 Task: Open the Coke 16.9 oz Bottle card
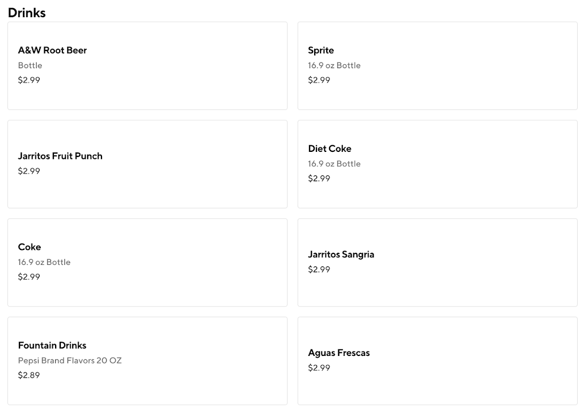click(x=147, y=263)
